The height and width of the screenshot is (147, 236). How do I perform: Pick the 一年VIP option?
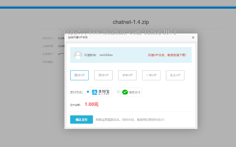151,75
